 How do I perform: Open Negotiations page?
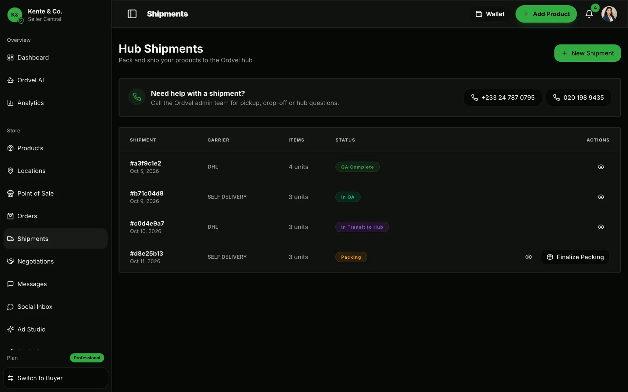56,261
